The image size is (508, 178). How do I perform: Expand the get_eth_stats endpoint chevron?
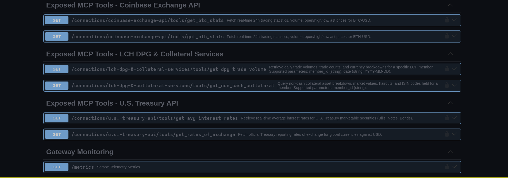454,36
